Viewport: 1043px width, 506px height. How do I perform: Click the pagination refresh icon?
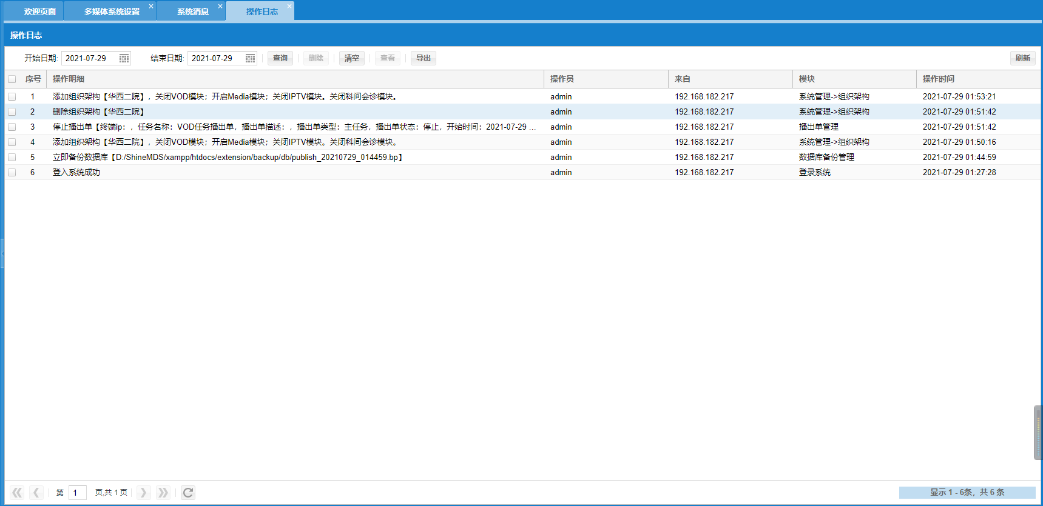point(188,493)
